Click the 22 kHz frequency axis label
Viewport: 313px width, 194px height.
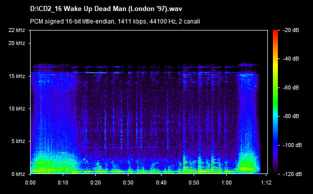[17, 30]
